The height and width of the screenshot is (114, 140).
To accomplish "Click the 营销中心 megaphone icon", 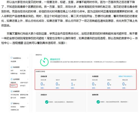I will pyautogui.click(x=11, y=103).
